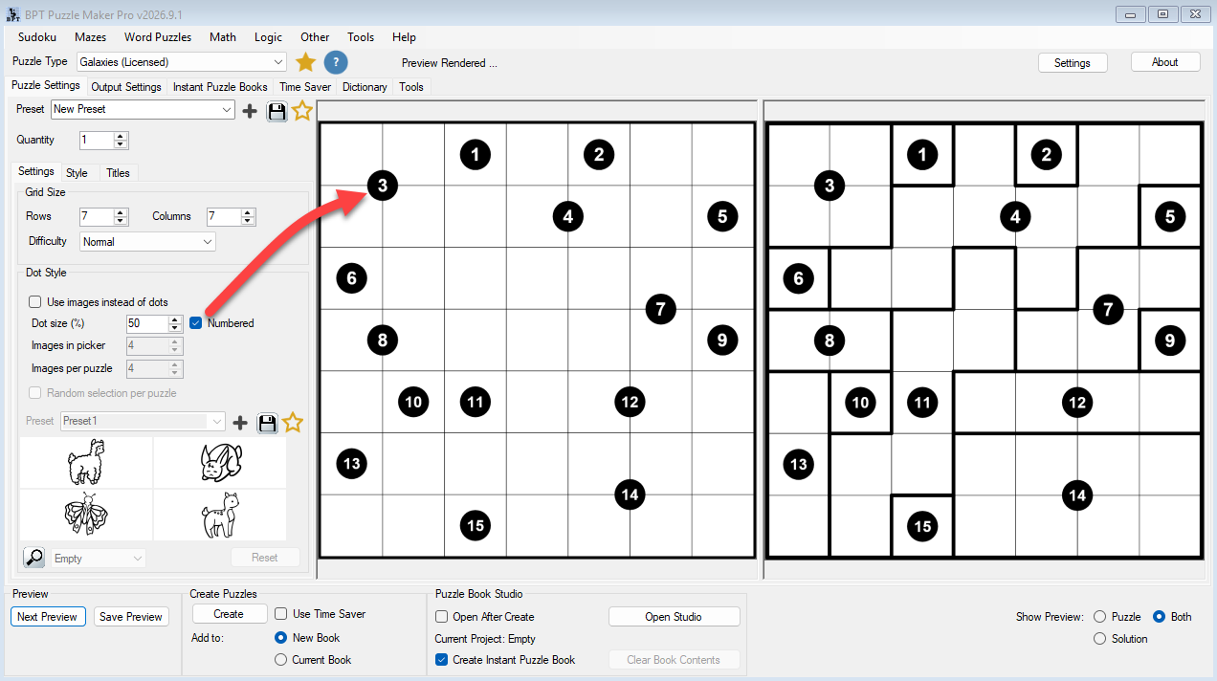This screenshot has height=681, width=1217.
Task: Save preset using top floppy disk icon
Action: (277, 111)
